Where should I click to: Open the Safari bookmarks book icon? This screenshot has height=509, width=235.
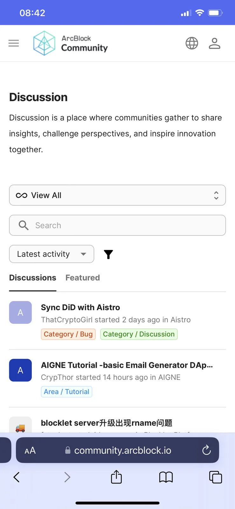pos(166,477)
